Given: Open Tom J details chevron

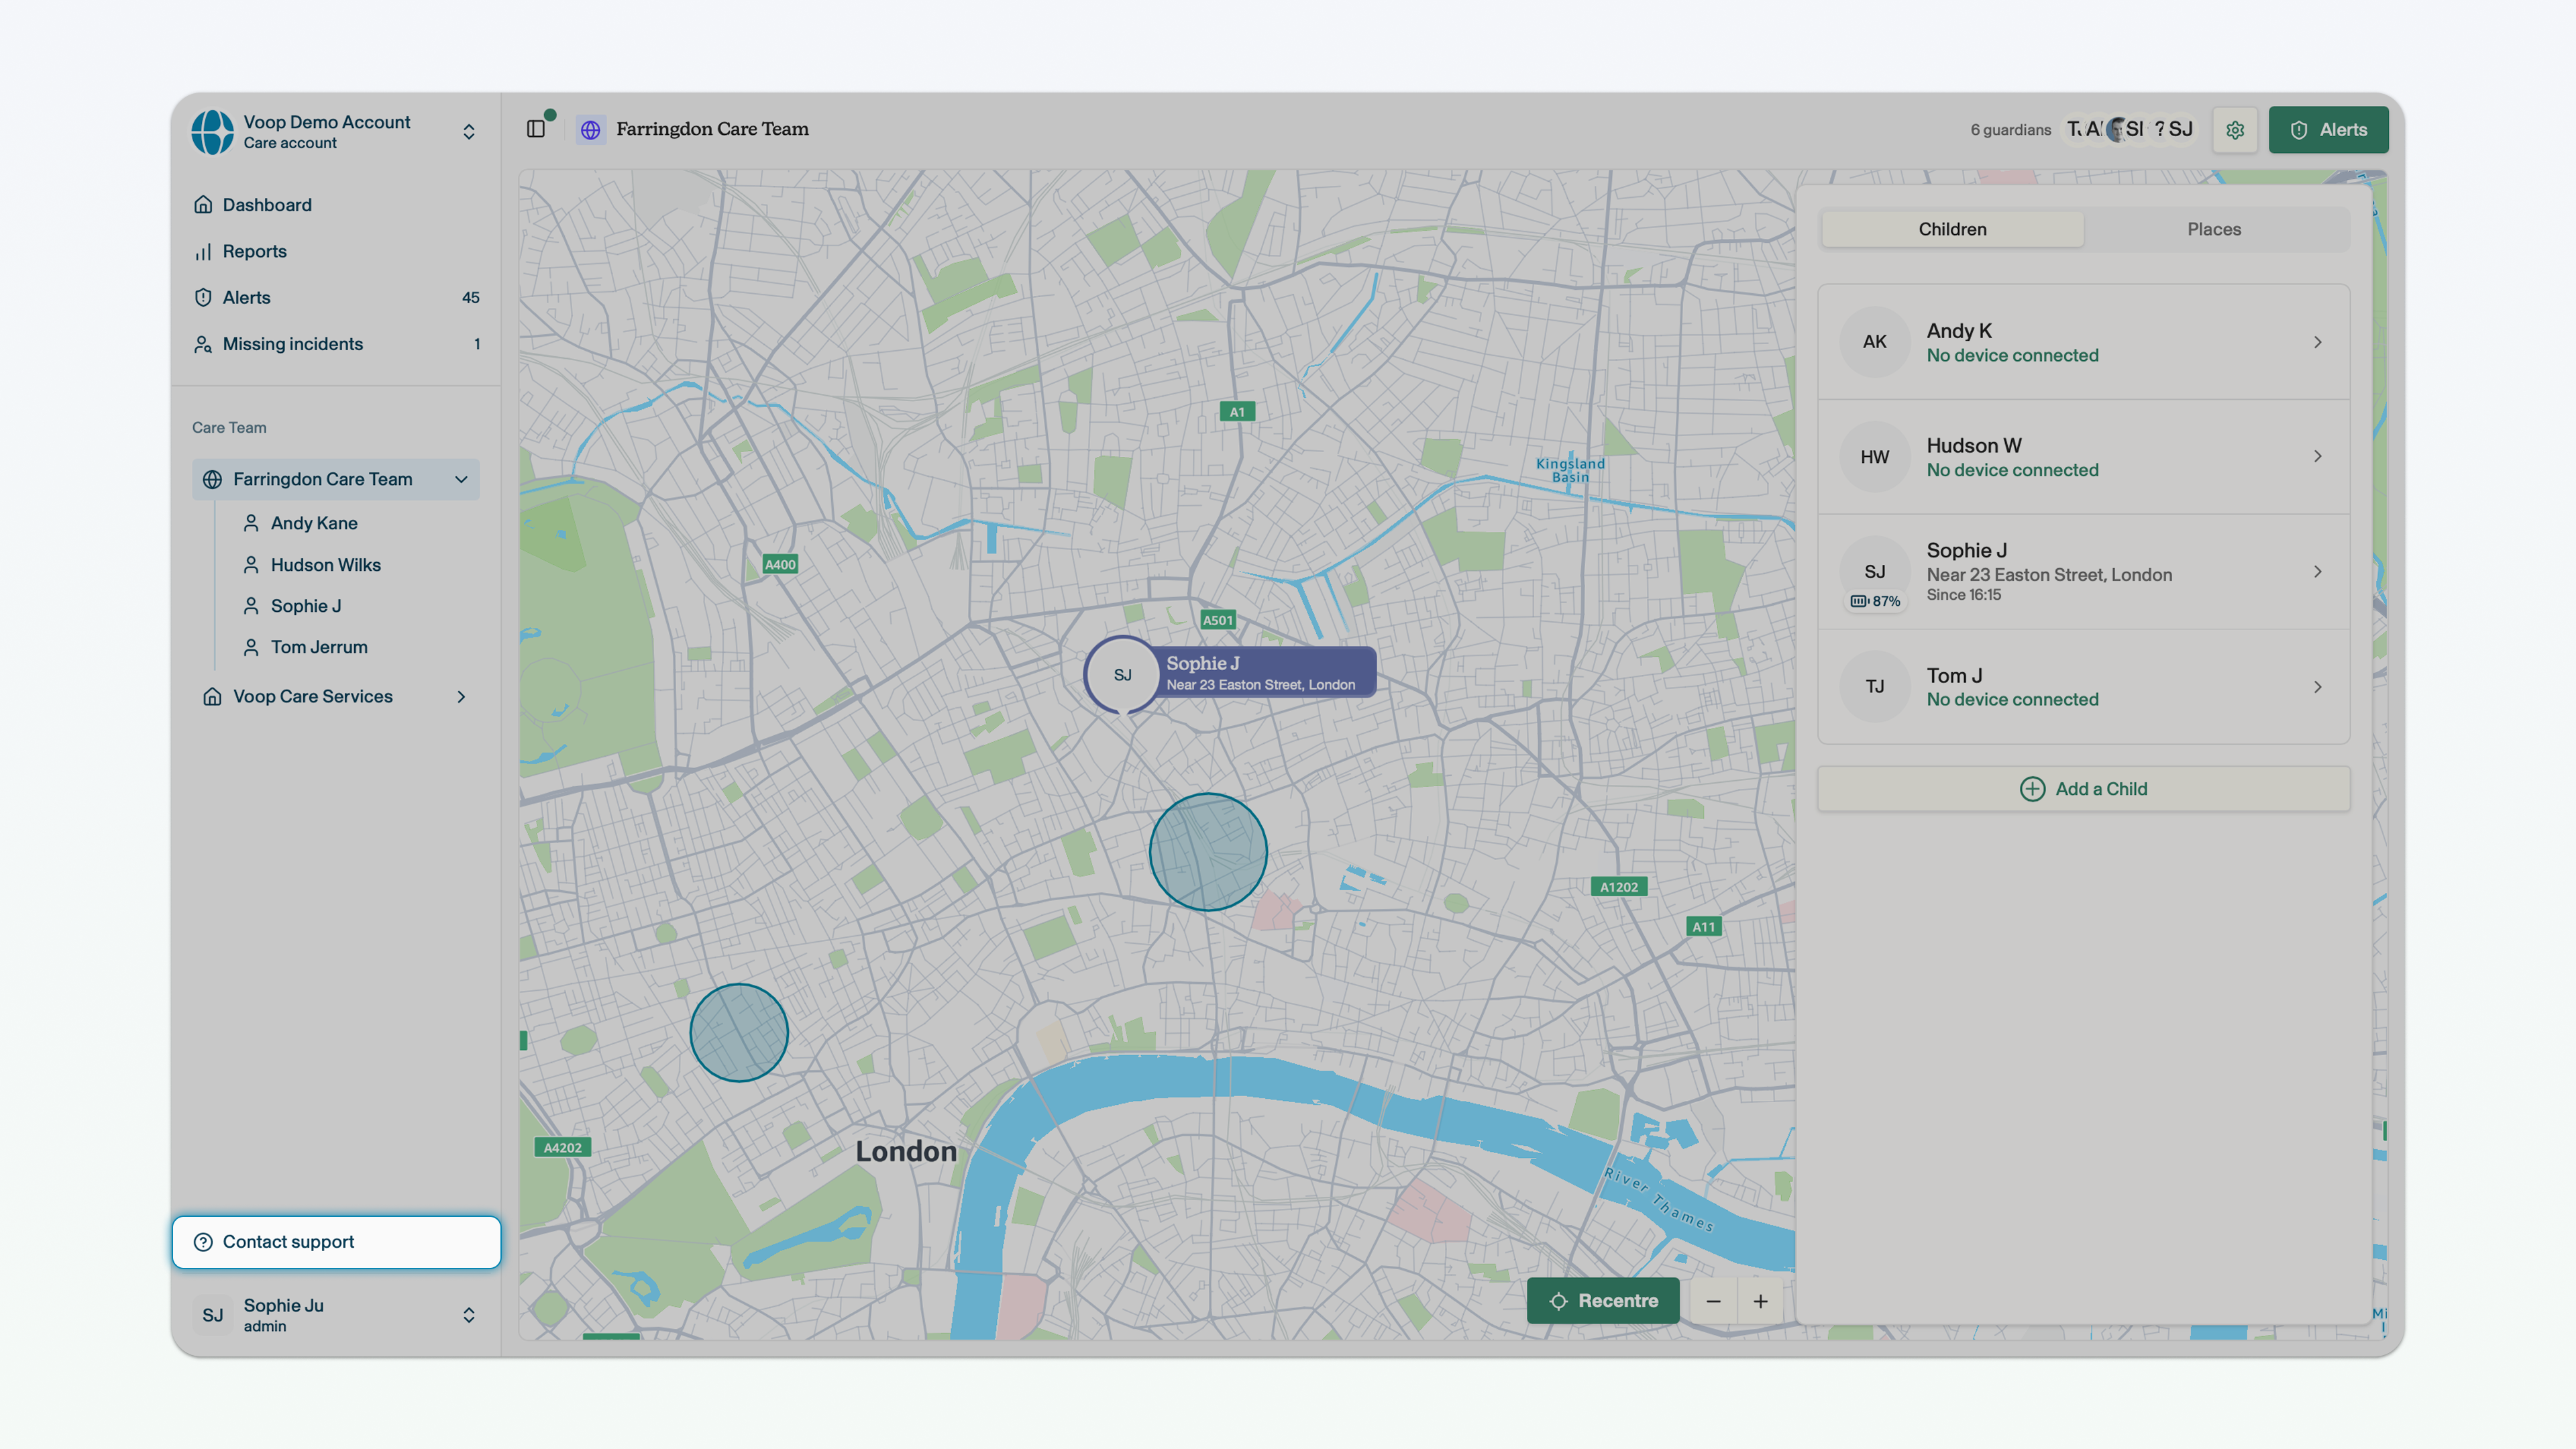Looking at the screenshot, I should coord(2317,687).
